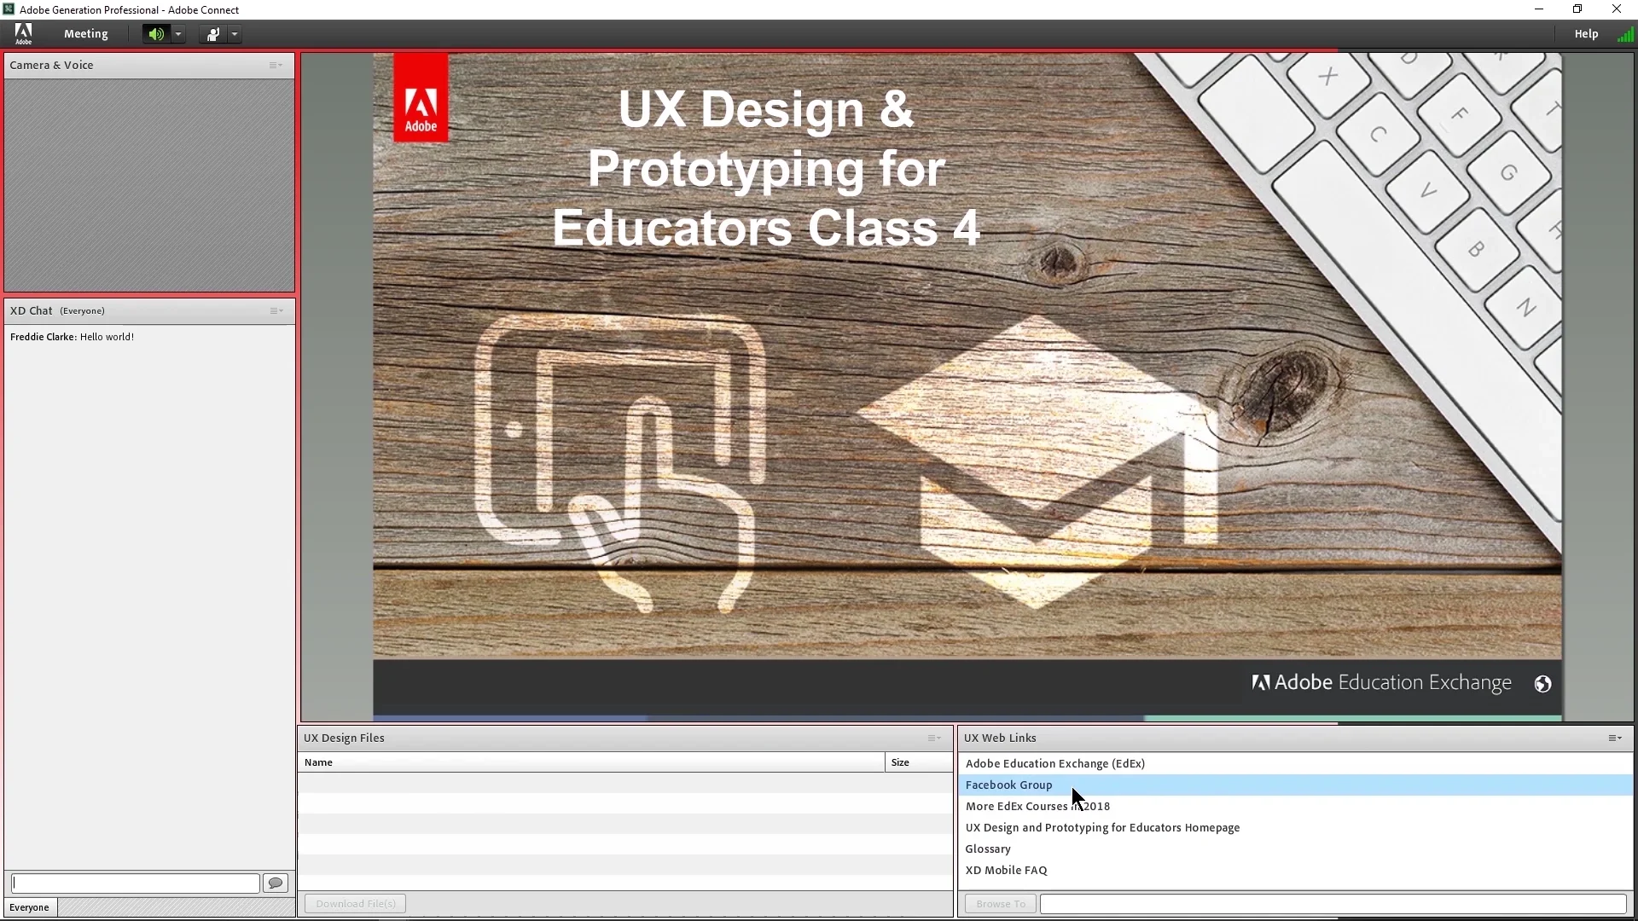The image size is (1638, 921).
Task: Click the Adobe logo in the menu bar
Action: coord(24,33)
